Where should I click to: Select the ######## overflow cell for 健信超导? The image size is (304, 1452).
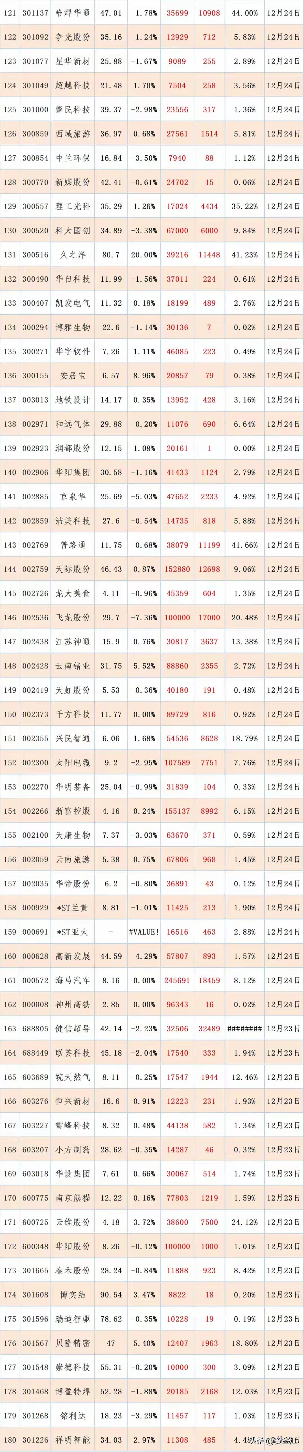coord(245,1029)
